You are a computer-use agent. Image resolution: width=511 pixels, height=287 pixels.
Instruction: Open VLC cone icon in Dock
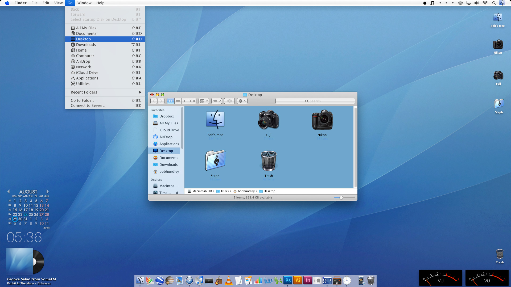229,280
